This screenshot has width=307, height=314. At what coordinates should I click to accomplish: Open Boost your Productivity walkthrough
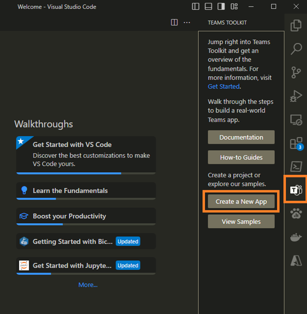pos(86,217)
